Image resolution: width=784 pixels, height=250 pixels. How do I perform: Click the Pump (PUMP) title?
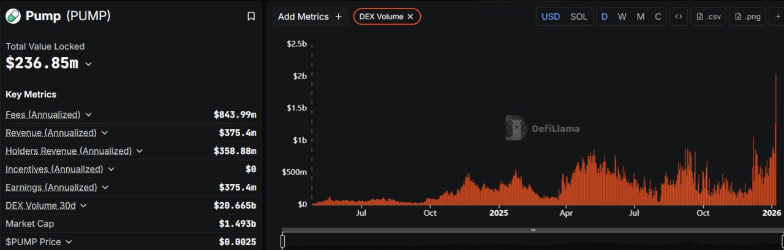pos(68,17)
